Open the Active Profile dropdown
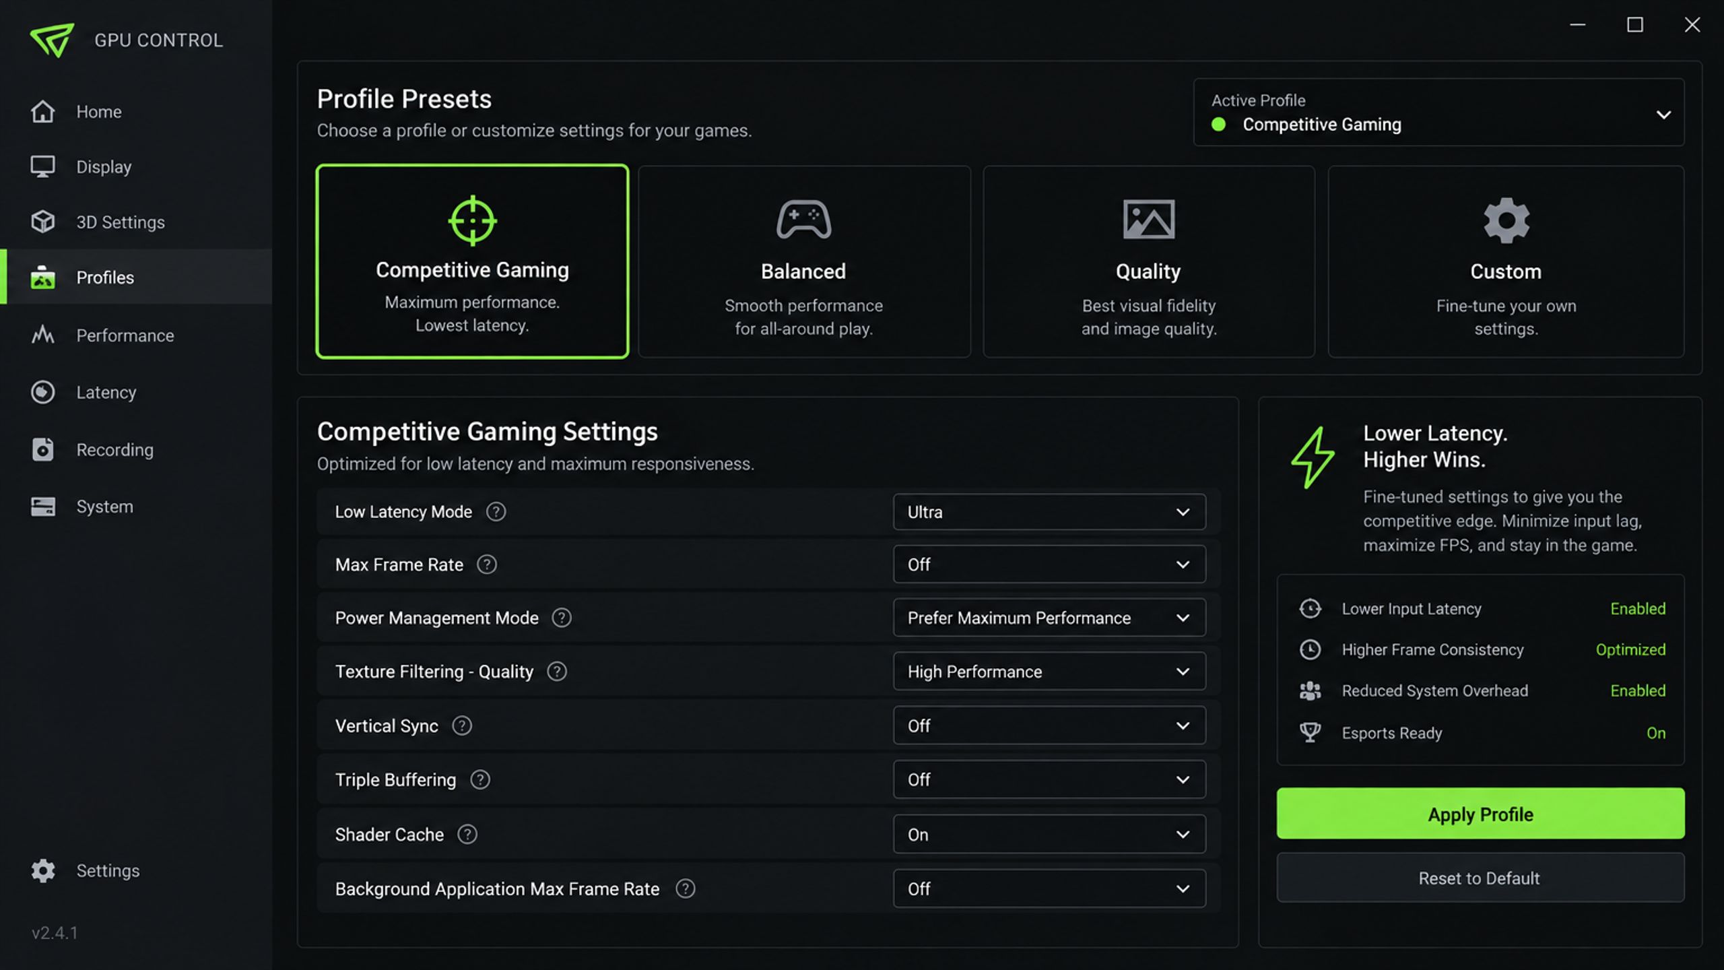The height and width of the screenshot is (970, 1724). point(1439,112)
